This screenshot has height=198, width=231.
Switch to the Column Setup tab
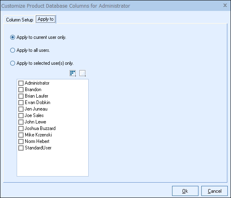(x=20, y=20)
